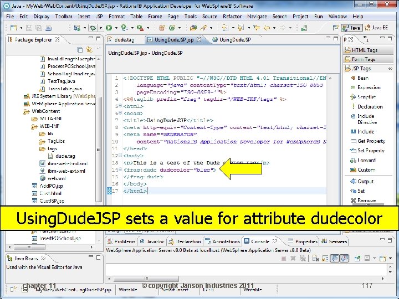Image resolution: width=399 pixels, height=299 pixels.
Task: Select the Java perspective button
Action: click(x=352, y=28)
